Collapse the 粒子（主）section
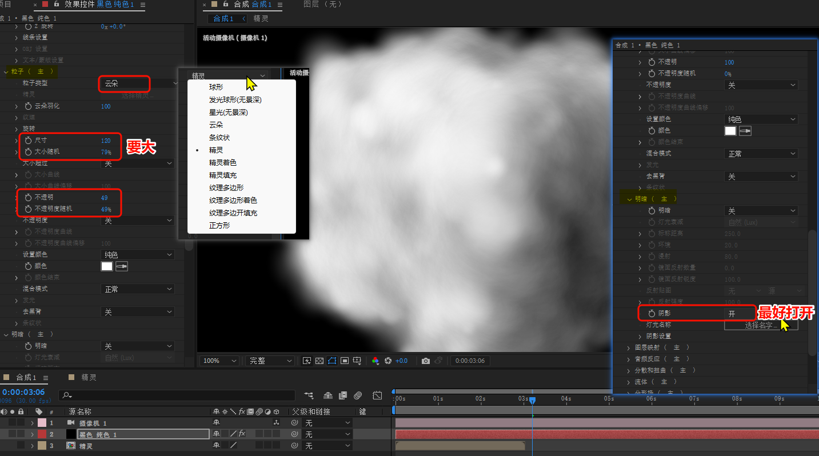 pyautogui.click(x=6, y=71)
